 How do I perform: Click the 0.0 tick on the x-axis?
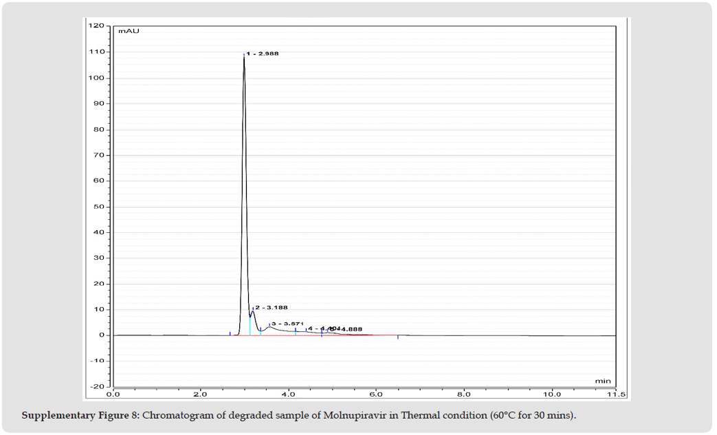tap(113, 394)
